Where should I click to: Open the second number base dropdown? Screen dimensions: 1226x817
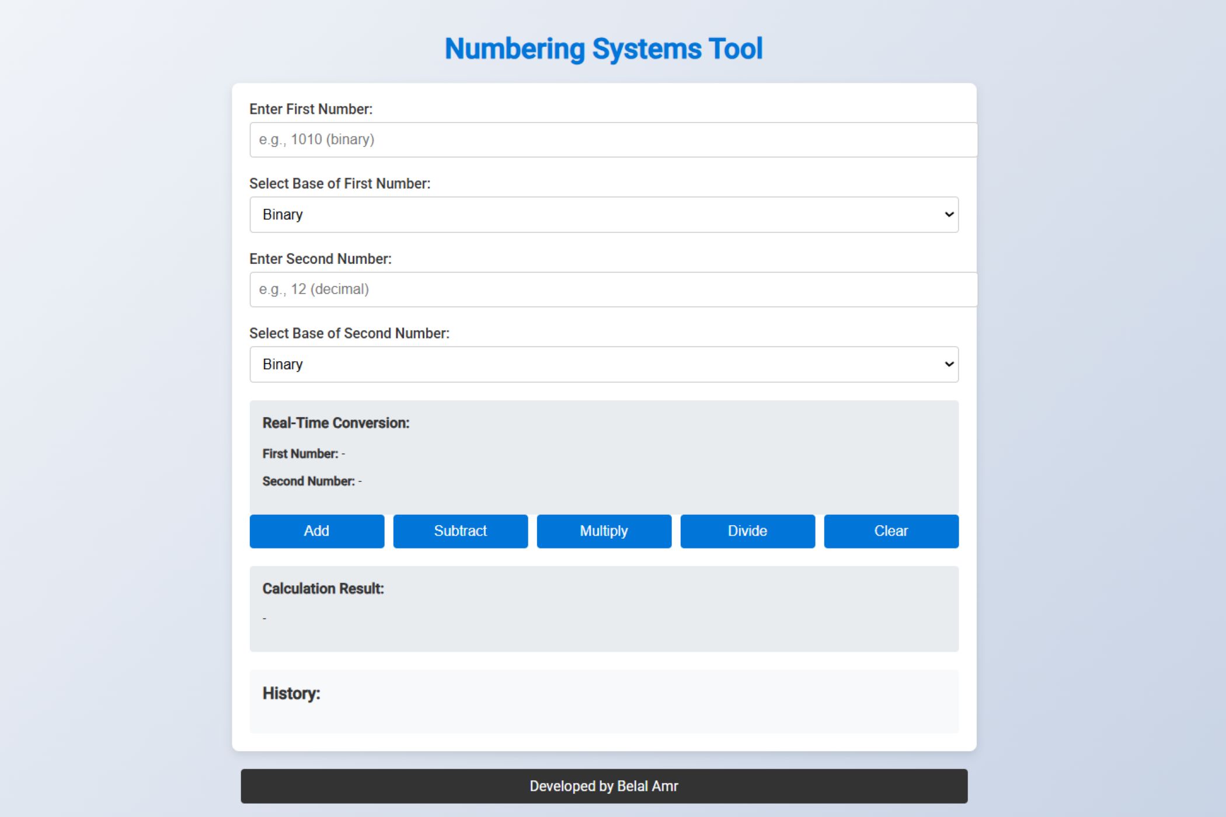tap(604, 365)
